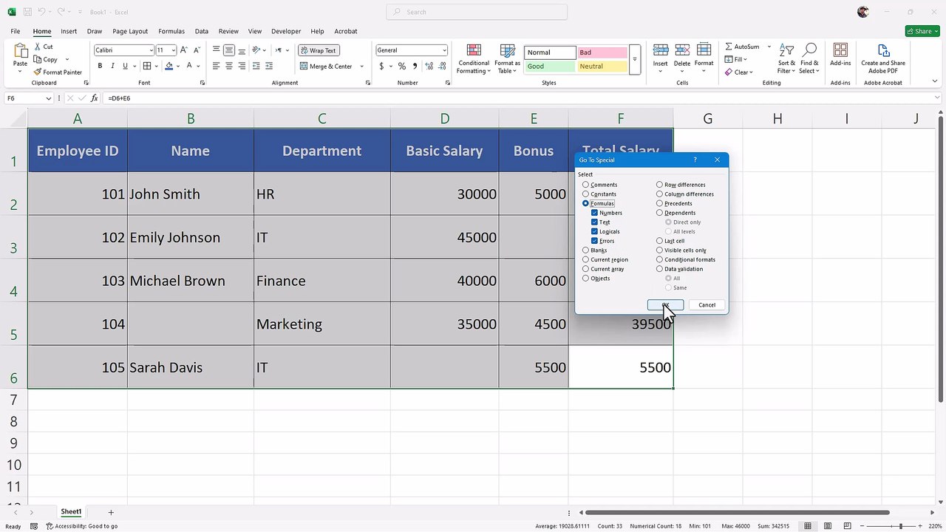Image resolution: width=946 pixels, height=532 pixels.
Task: Click the Cut scissors icon
Action: click(x=38, y=47)
